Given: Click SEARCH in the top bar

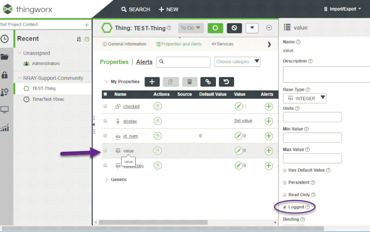Looking at the screenshot, I should (x=136, y=9).
